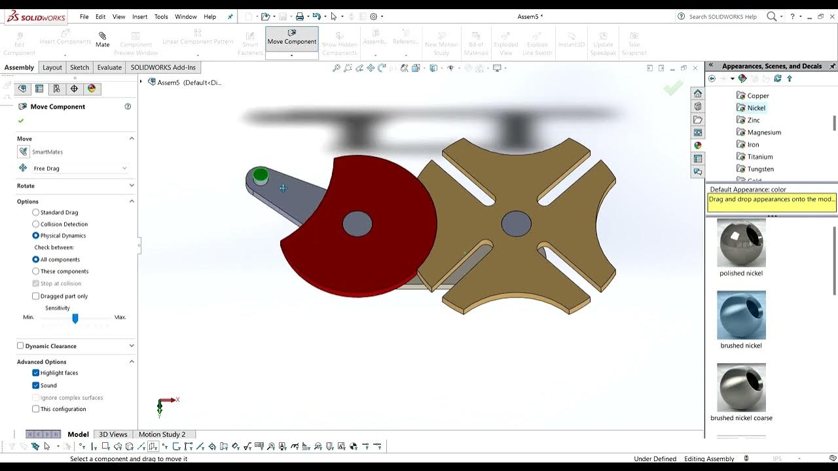Click the Move Component toolbar button
Screen dimensions: 838x471
291,38
